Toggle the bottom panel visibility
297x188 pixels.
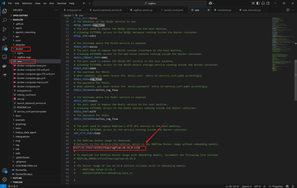263,3
